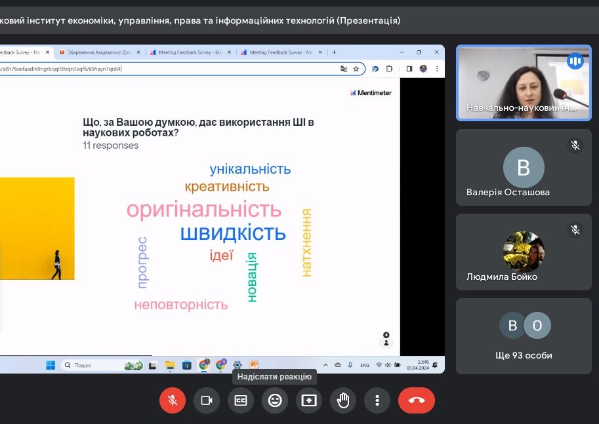Click the blue speaking indicator on presenter tile
The width and height of the screenshot is (599, 424).
tap(575, 62)
